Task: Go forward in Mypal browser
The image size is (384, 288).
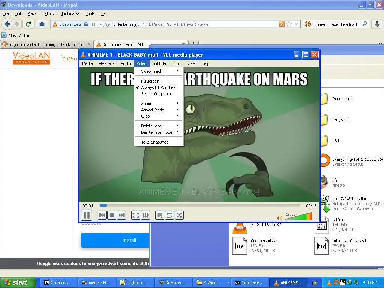Action: 16,24
